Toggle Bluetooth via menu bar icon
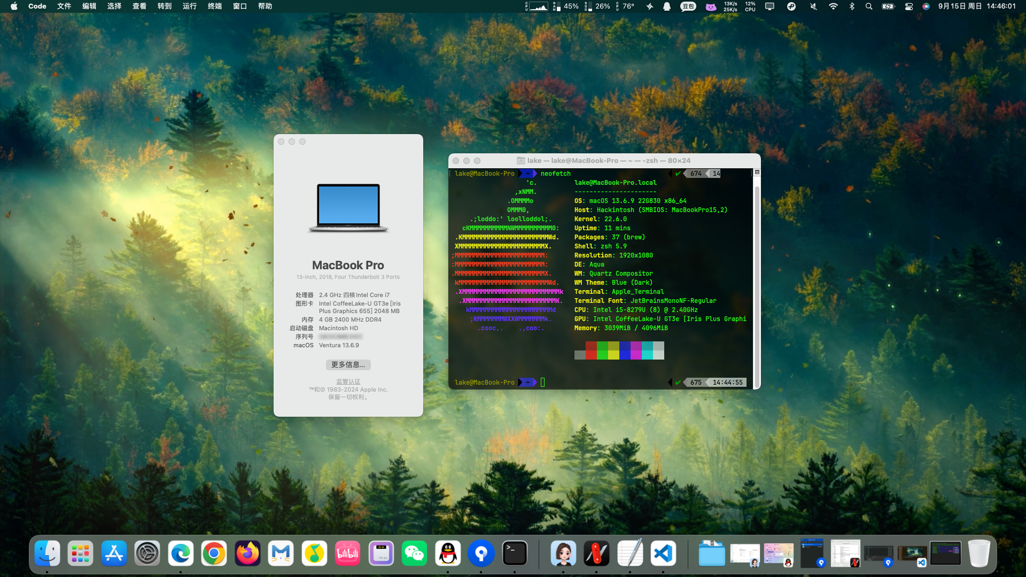The height and width of the screenshot is (577, 1026). [852, 6]
